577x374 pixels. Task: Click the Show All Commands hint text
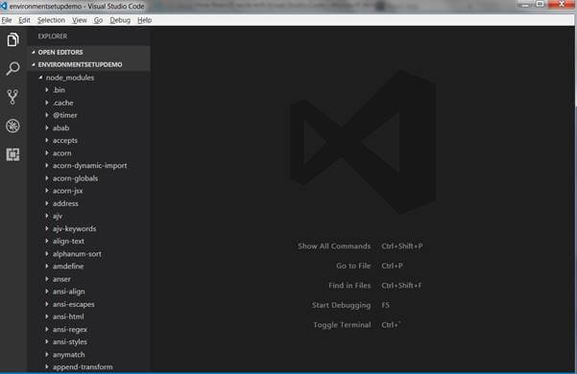tap(334, 246)
